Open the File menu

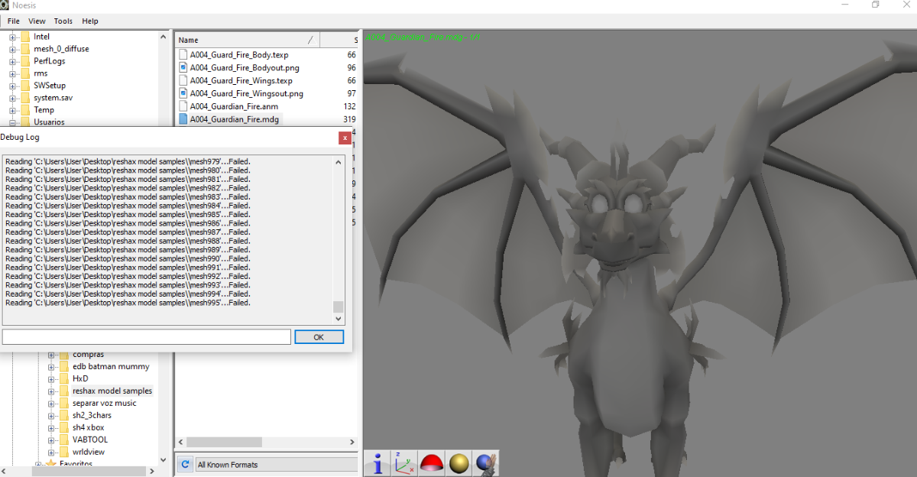(14, 21)
